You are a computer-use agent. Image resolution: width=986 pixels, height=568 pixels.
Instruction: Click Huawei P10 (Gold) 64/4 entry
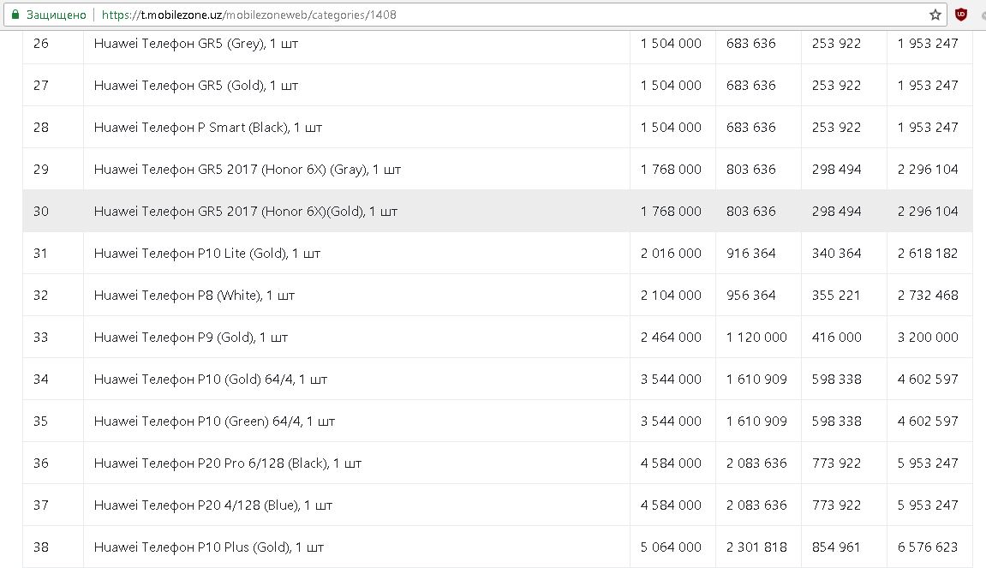211,379
